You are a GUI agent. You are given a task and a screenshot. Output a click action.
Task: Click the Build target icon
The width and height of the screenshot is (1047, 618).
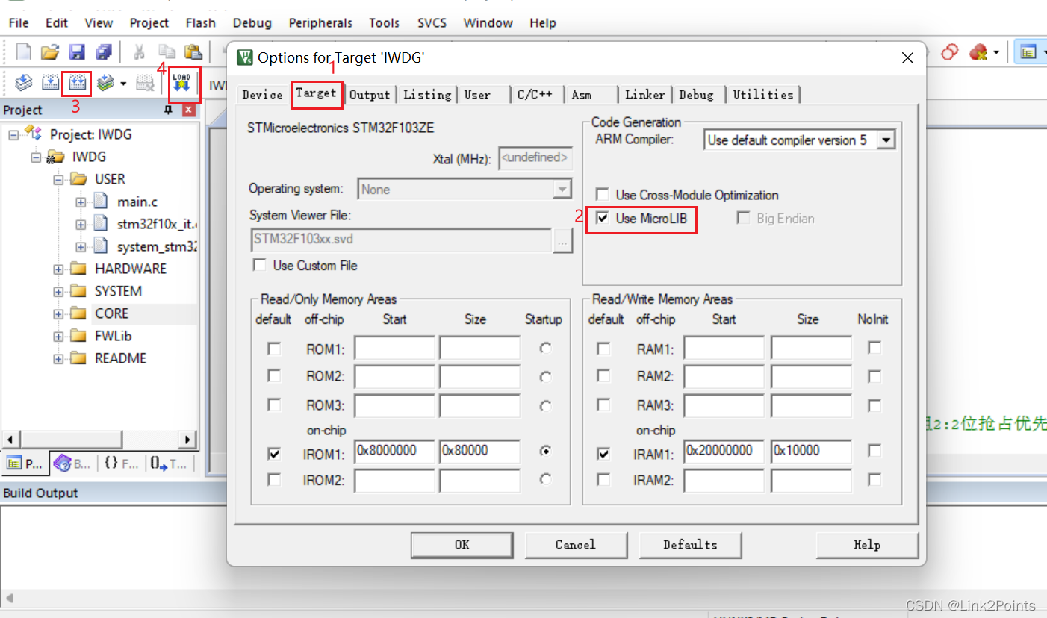(x=51, y=83)
